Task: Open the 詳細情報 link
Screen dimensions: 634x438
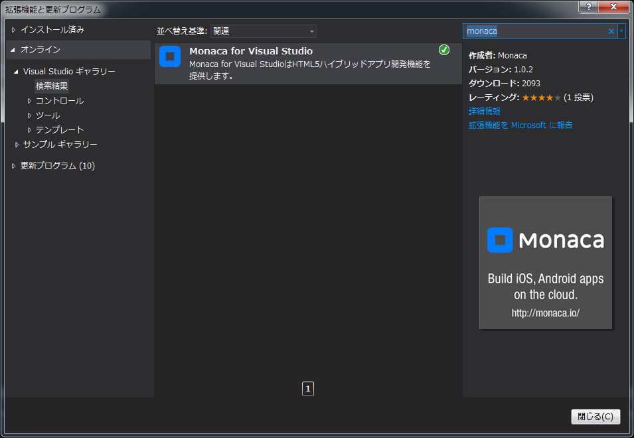Action: [x=485, y=111]
